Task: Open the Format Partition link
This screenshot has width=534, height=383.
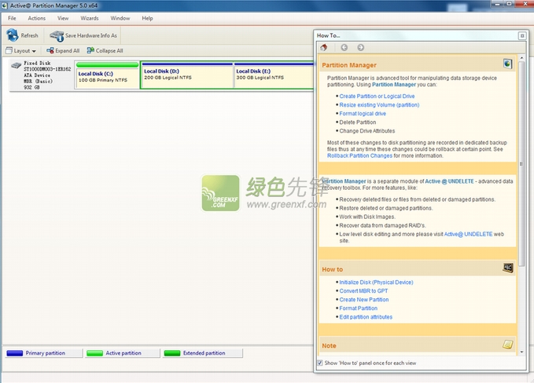Action: point(359,308)
